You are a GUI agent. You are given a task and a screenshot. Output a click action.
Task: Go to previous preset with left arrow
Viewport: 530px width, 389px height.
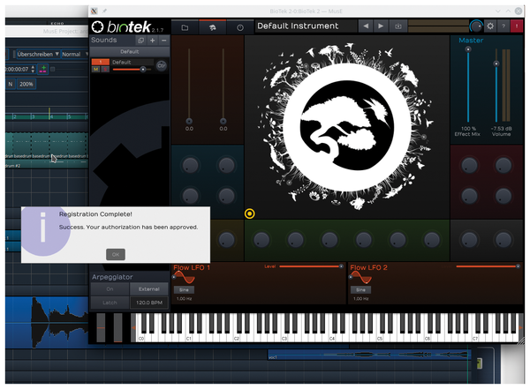click(366, 26)
